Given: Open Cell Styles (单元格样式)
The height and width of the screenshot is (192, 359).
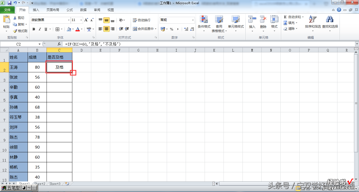Looking at the screenshot, I should pos(236,24).
